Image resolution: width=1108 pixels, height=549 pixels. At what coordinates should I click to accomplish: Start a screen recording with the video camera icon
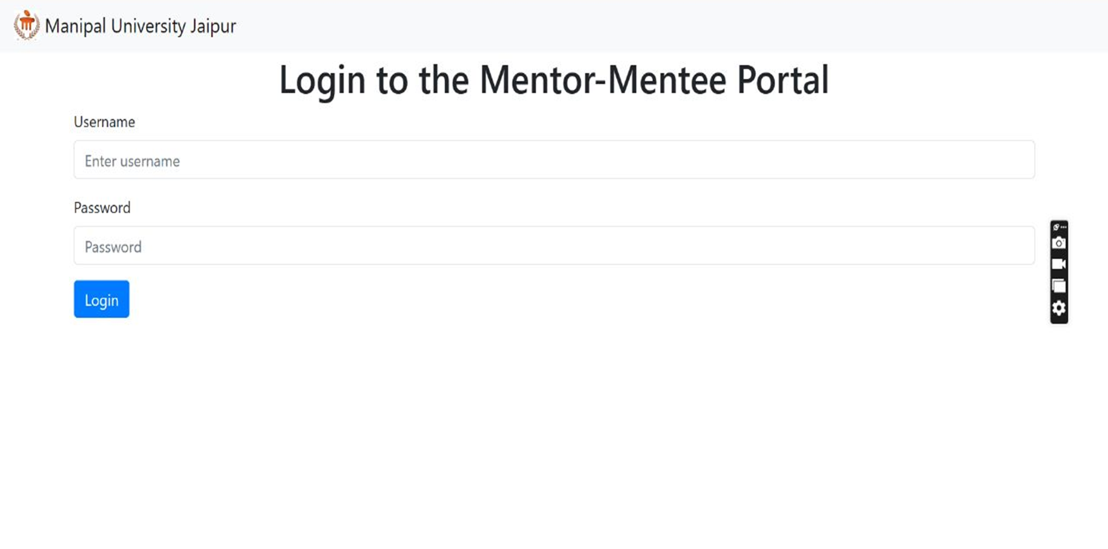point(1059,263)
